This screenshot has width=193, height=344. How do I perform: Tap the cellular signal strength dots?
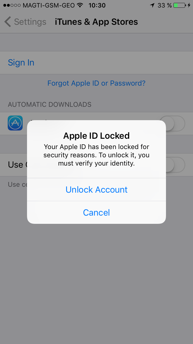pos(12,5)
